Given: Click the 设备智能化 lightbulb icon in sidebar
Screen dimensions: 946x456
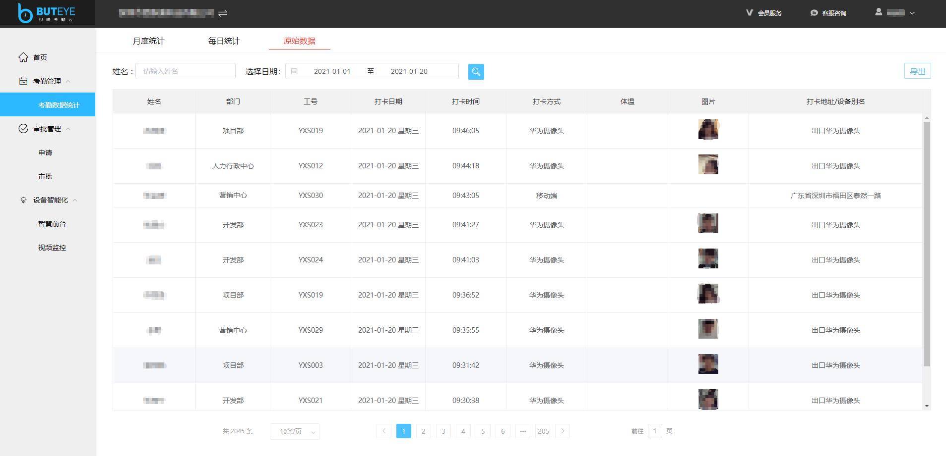Looking at the screenshot, I should (x=23, y=200).
